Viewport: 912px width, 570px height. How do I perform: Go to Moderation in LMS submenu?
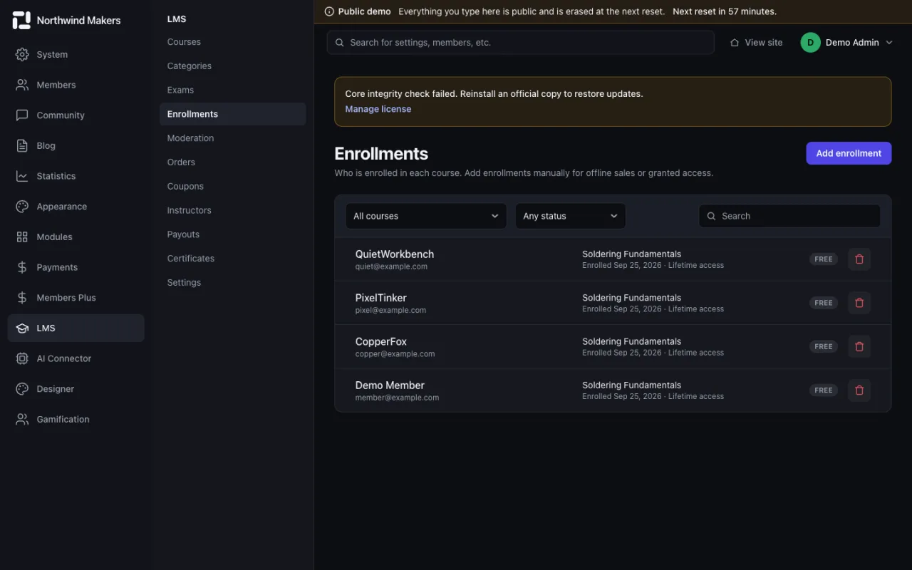click(190, 138)
